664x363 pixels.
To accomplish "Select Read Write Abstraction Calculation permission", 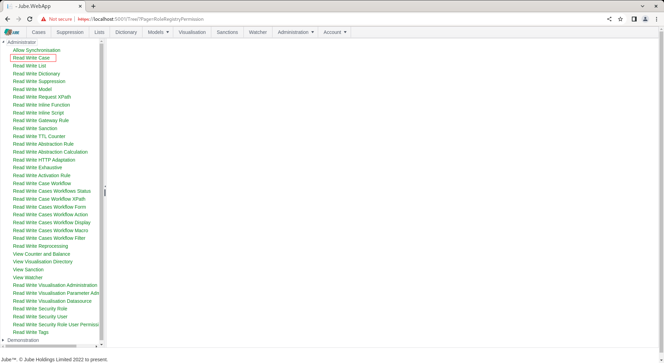I will [50, 152].
